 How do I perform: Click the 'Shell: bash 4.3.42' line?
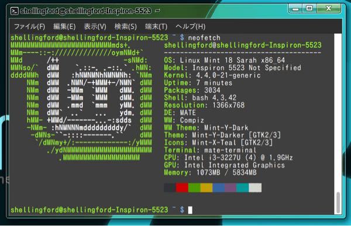[x=200, y=98]
